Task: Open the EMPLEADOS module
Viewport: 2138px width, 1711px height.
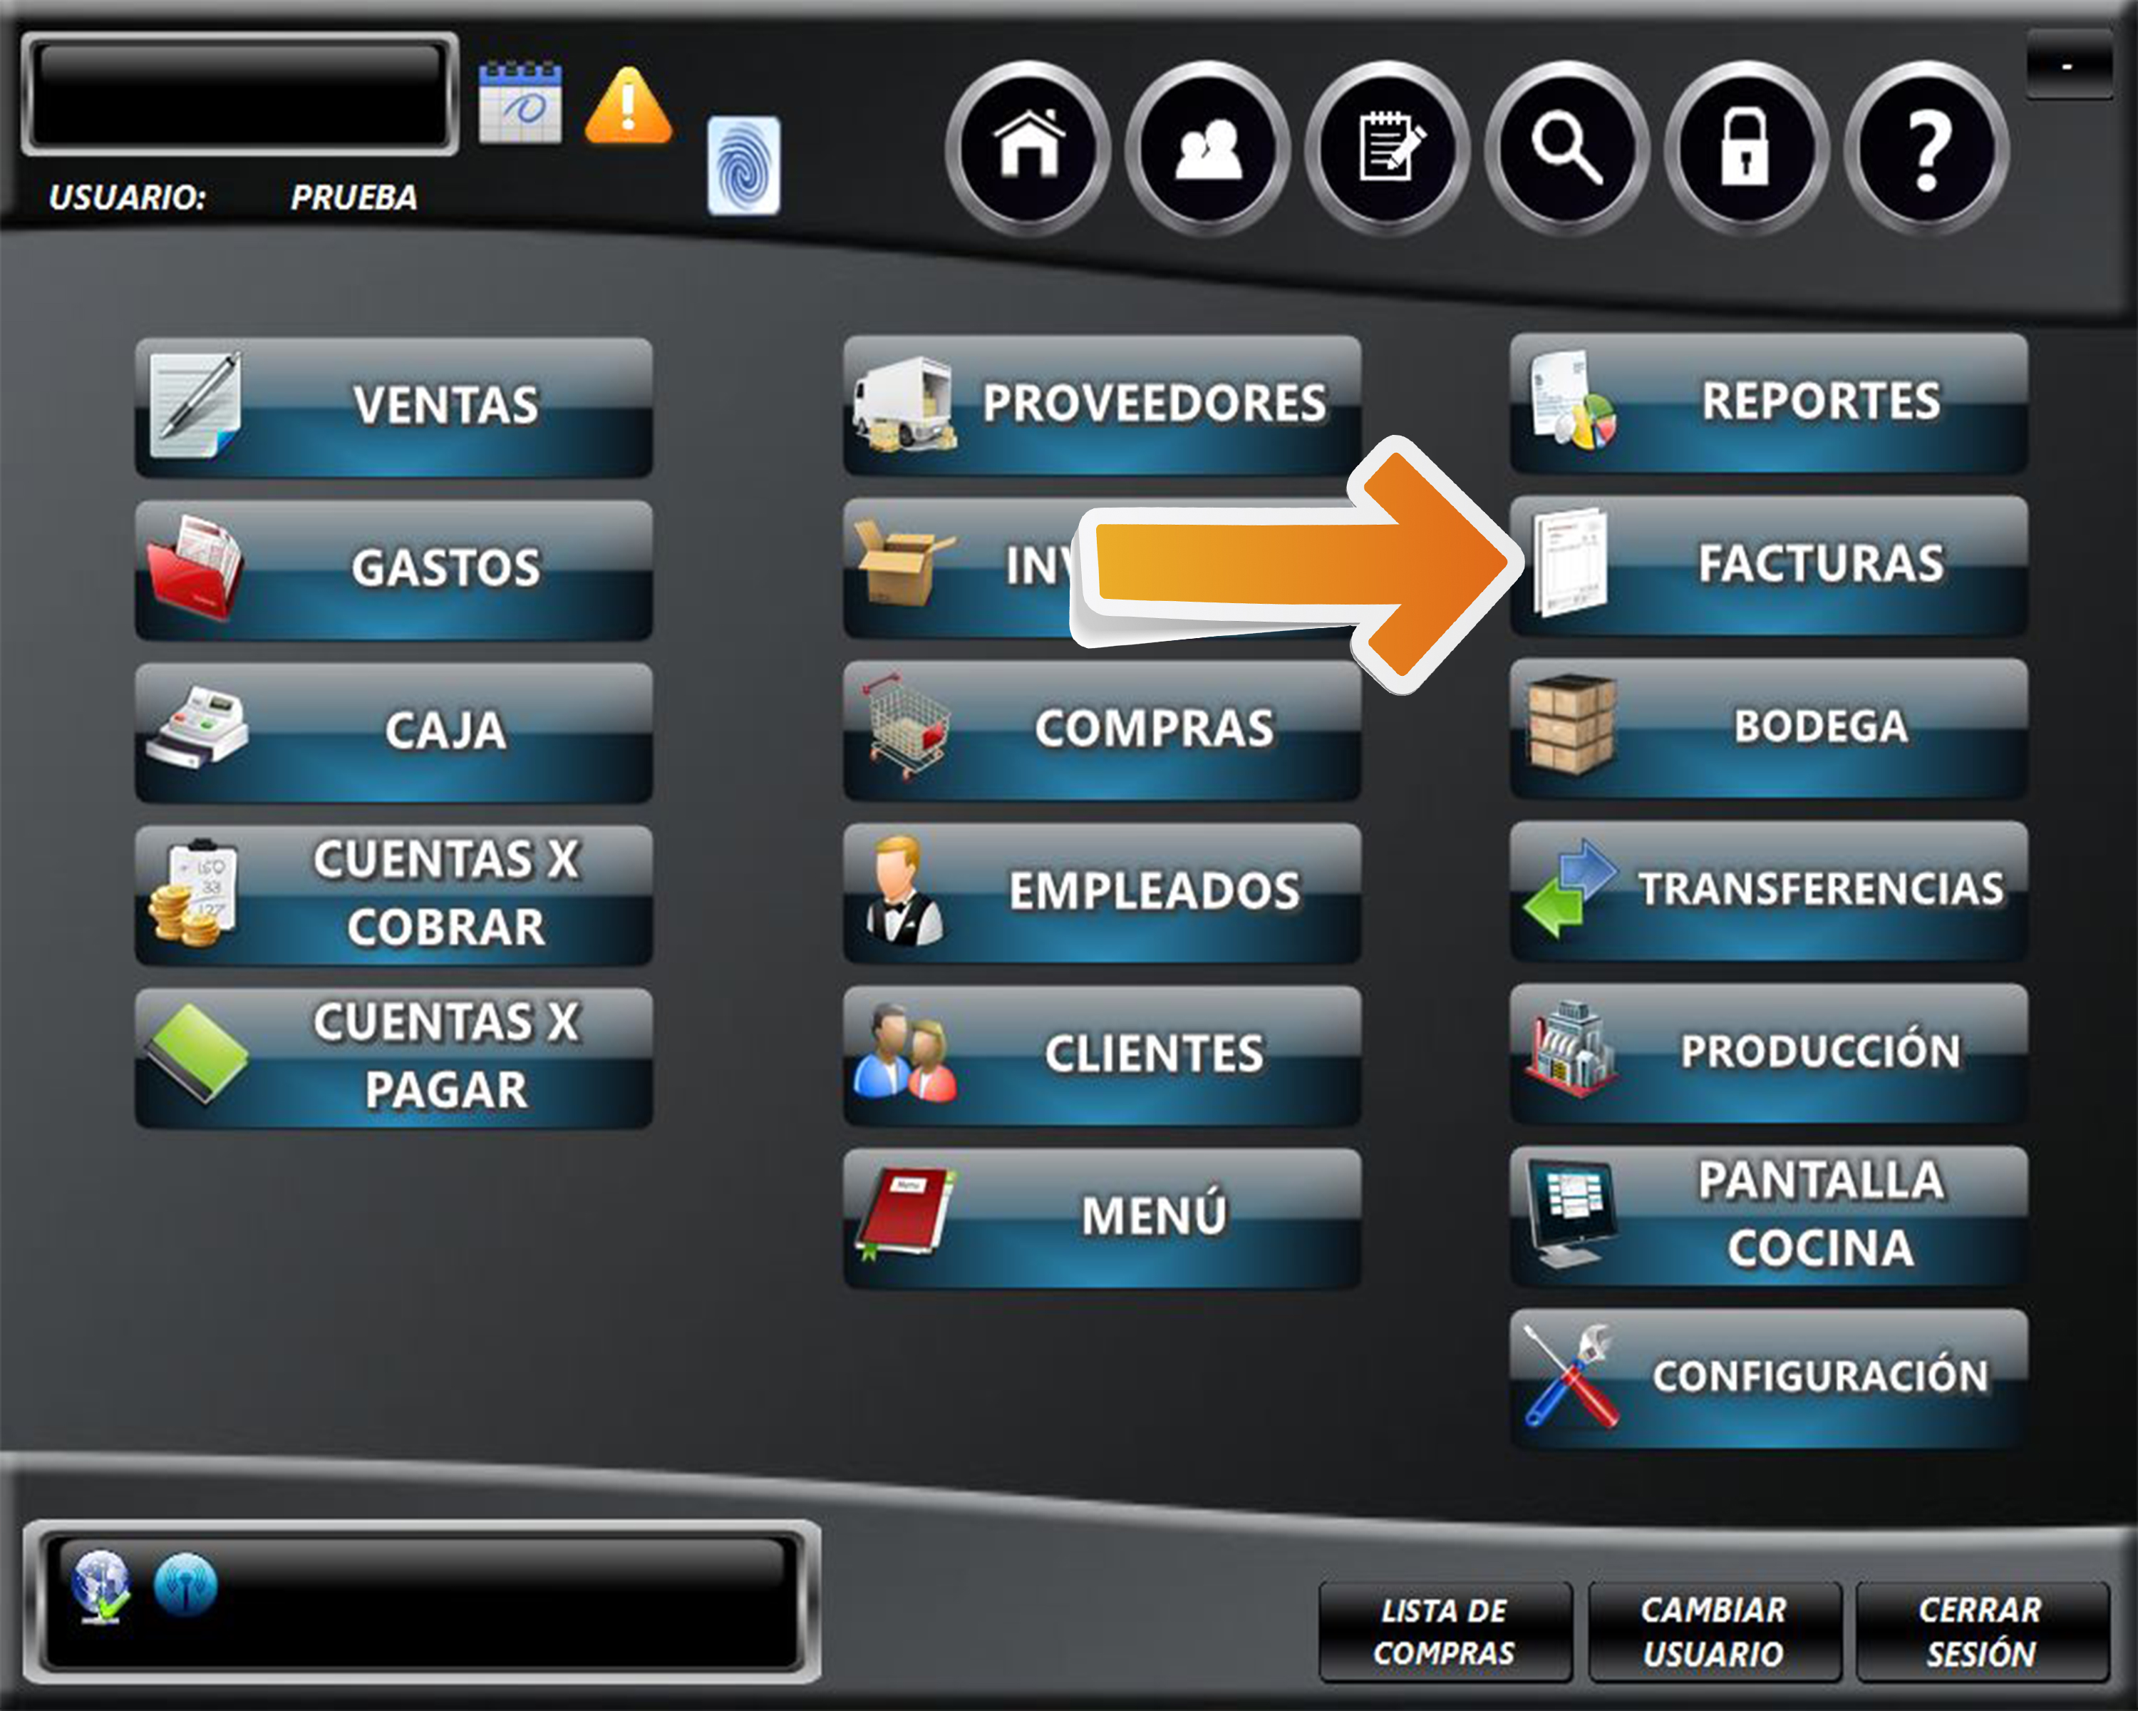Action: 1102,893
